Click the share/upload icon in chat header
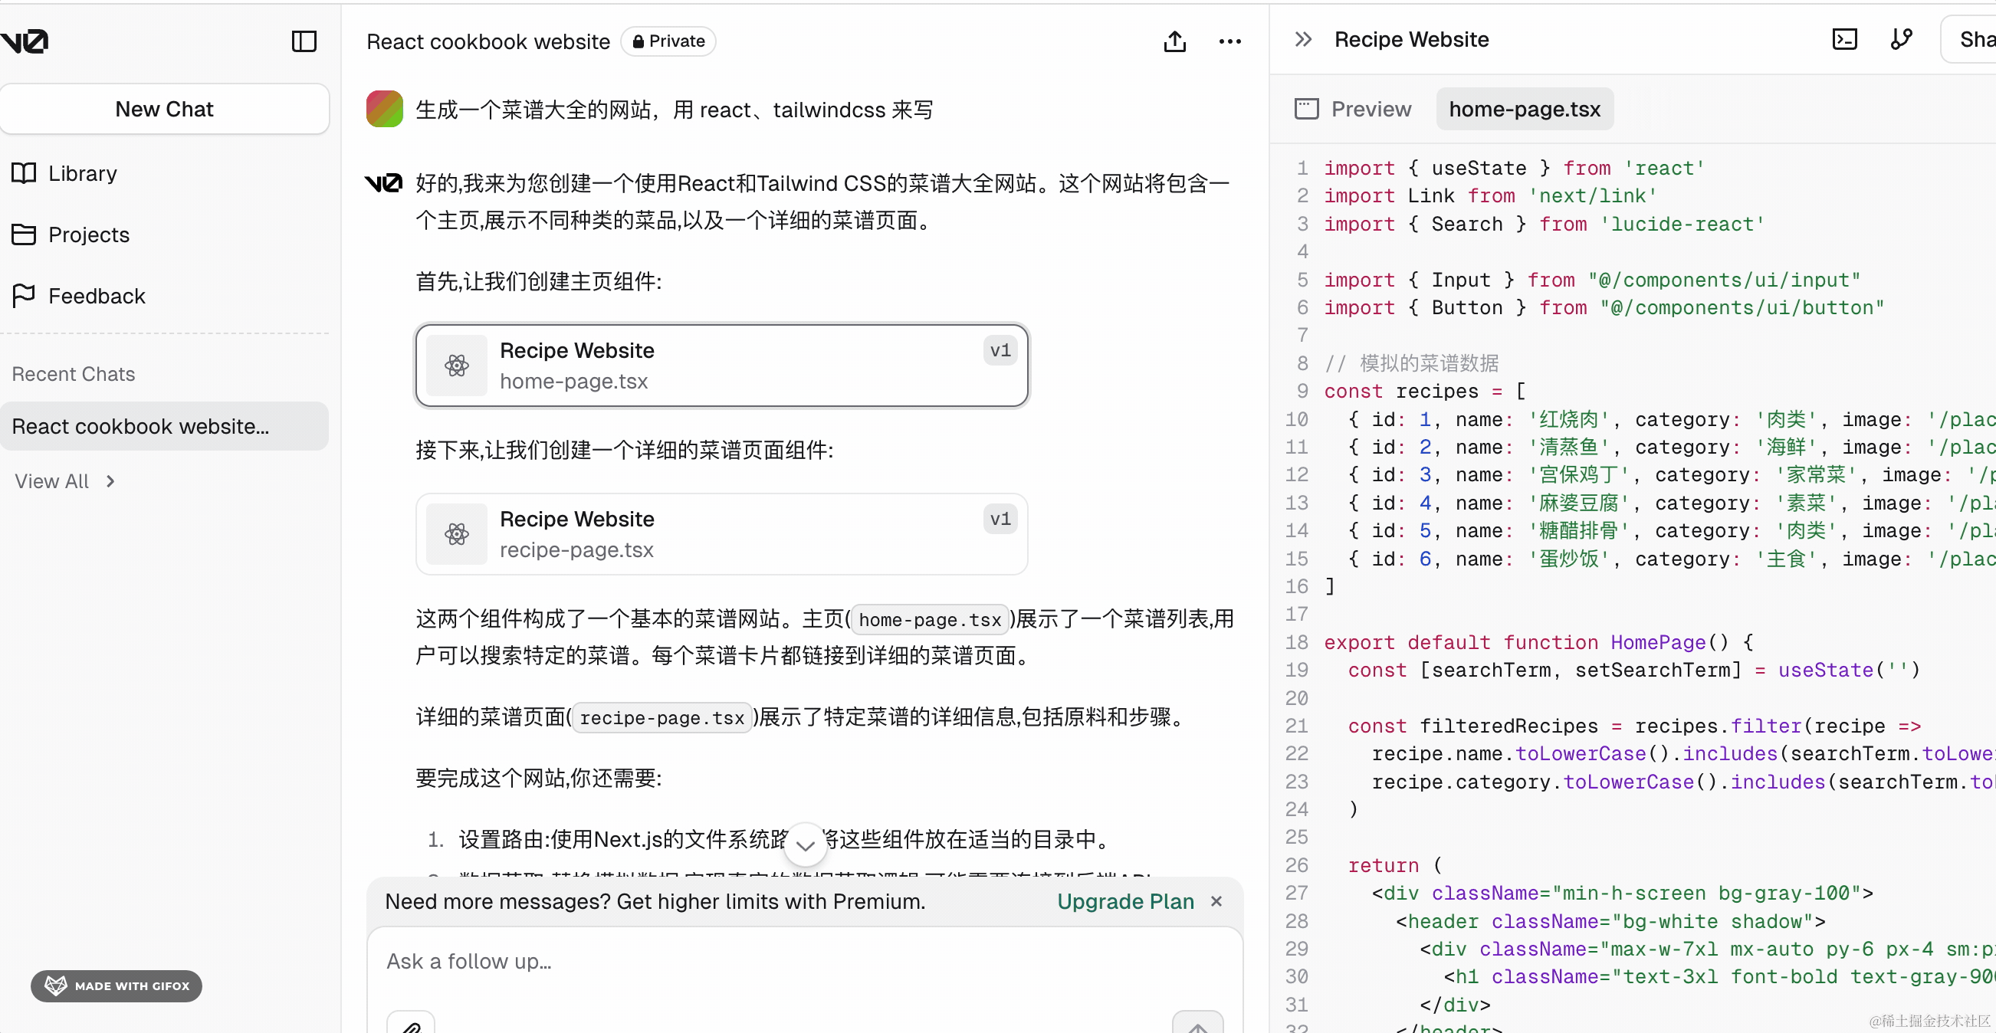1996x1033 pixels. coord(1174,41)
